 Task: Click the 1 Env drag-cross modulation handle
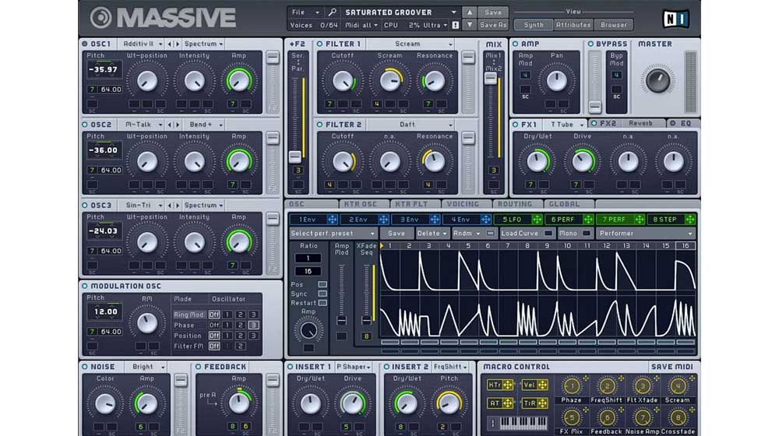point(332,219)
